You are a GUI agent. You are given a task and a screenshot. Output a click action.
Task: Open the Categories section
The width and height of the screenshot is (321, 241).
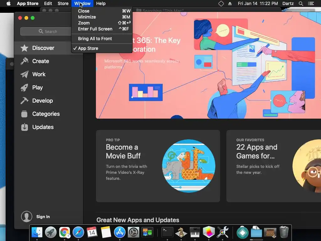(x=49, y=114)
